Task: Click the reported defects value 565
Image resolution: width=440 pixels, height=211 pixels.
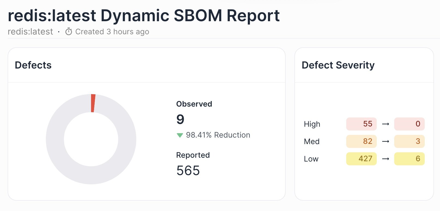Action: (x=188, y=171)
